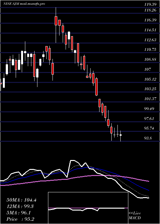
Task: Click the 108.88 price axis label
Action: coord(150,60)
